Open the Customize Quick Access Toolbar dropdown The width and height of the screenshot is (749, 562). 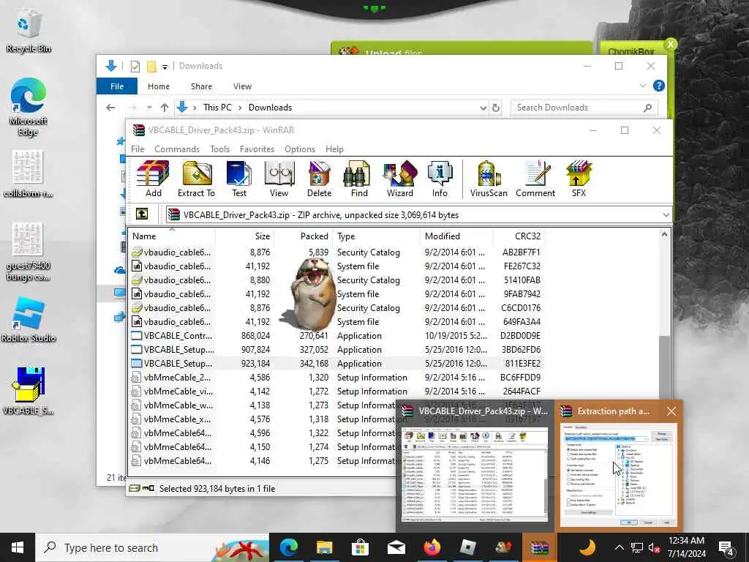[165, 67]
